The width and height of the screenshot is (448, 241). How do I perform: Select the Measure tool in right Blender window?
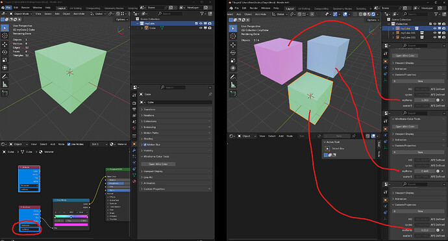pos(233,85)
